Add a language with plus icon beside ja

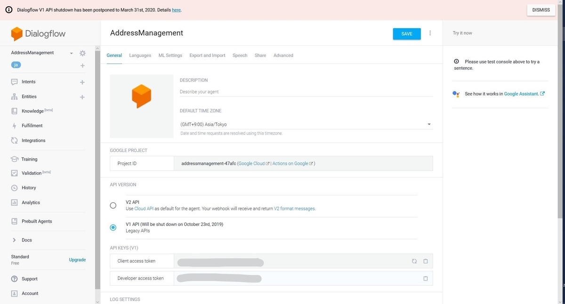pyautogui.click(x=82, y=65)
